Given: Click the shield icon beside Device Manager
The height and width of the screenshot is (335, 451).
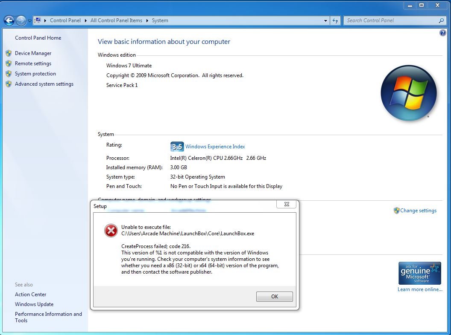Looking at the screenshot, I should click(x=9, y=53).
